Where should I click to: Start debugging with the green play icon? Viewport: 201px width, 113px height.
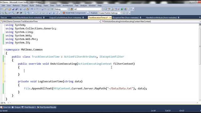pyautogui.click(x=52, y=9)
